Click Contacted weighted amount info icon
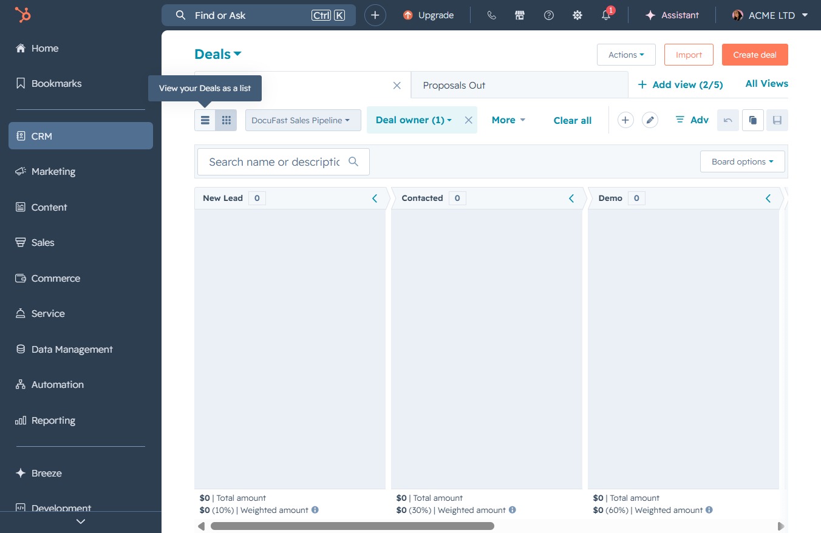 pyautogui.click(x=513, y=510)
